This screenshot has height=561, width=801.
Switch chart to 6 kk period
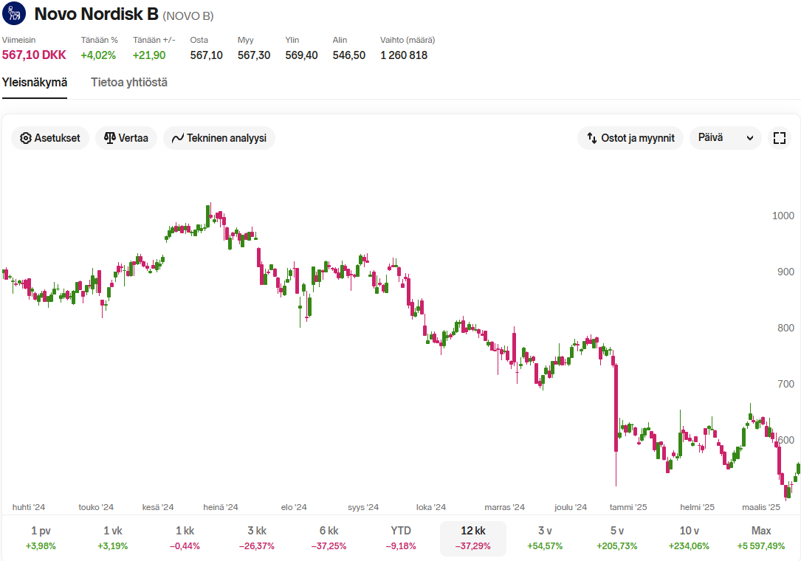coord(329,537)
